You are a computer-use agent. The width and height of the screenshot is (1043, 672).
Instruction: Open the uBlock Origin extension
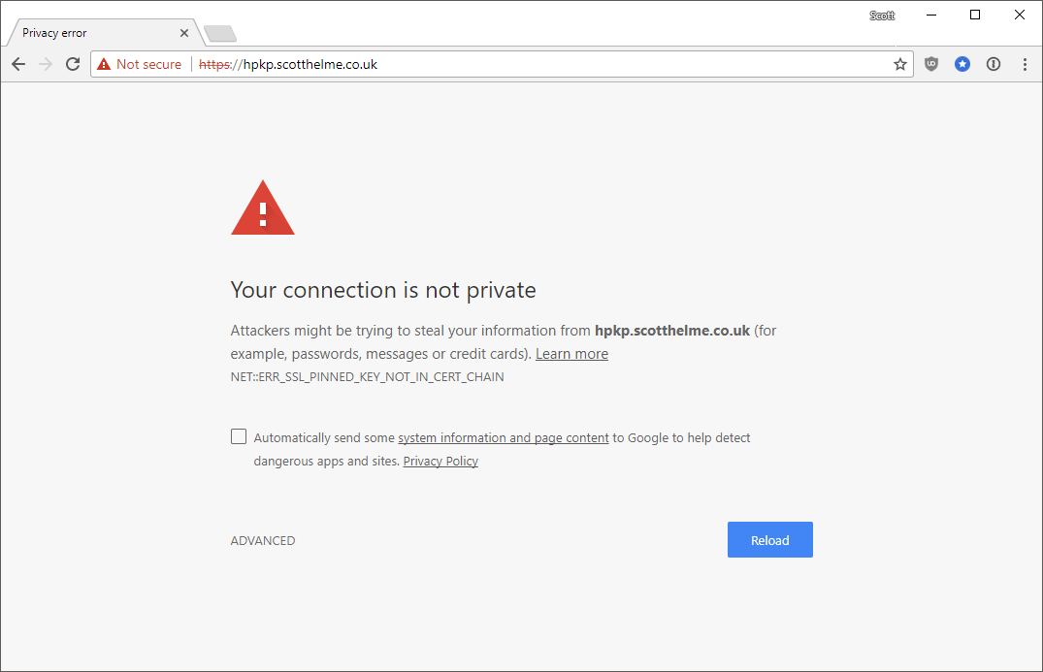930,64
